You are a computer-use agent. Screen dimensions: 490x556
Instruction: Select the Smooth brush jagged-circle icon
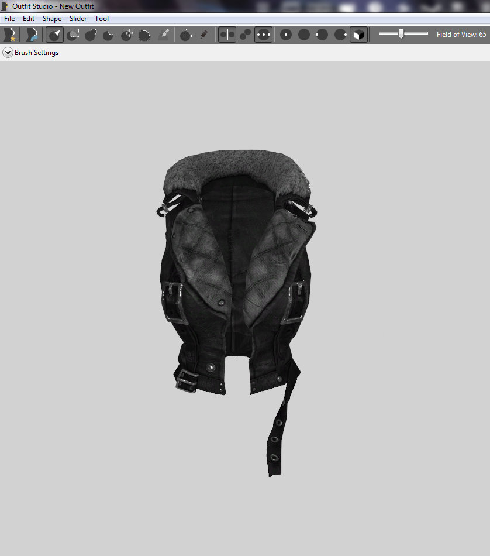144,35
